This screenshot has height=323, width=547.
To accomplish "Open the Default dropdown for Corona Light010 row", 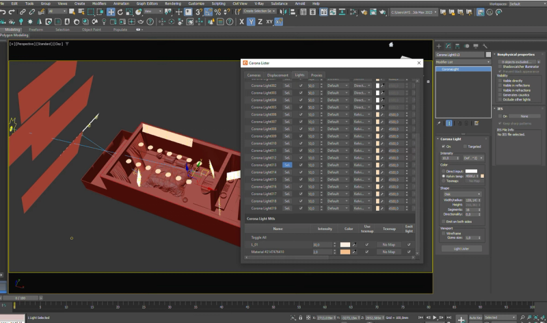I will tap(337, 143).
